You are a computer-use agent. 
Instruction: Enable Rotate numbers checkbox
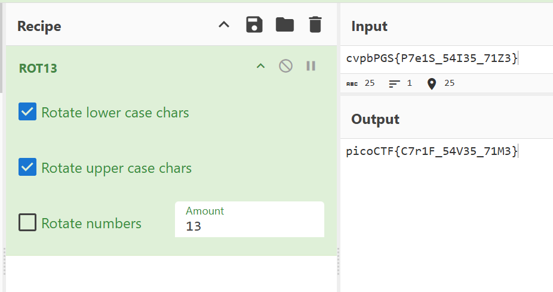[x=27, y=223]
